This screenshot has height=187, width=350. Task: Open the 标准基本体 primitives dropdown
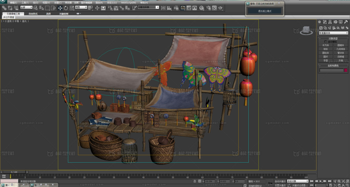click(x=333, y=33)
